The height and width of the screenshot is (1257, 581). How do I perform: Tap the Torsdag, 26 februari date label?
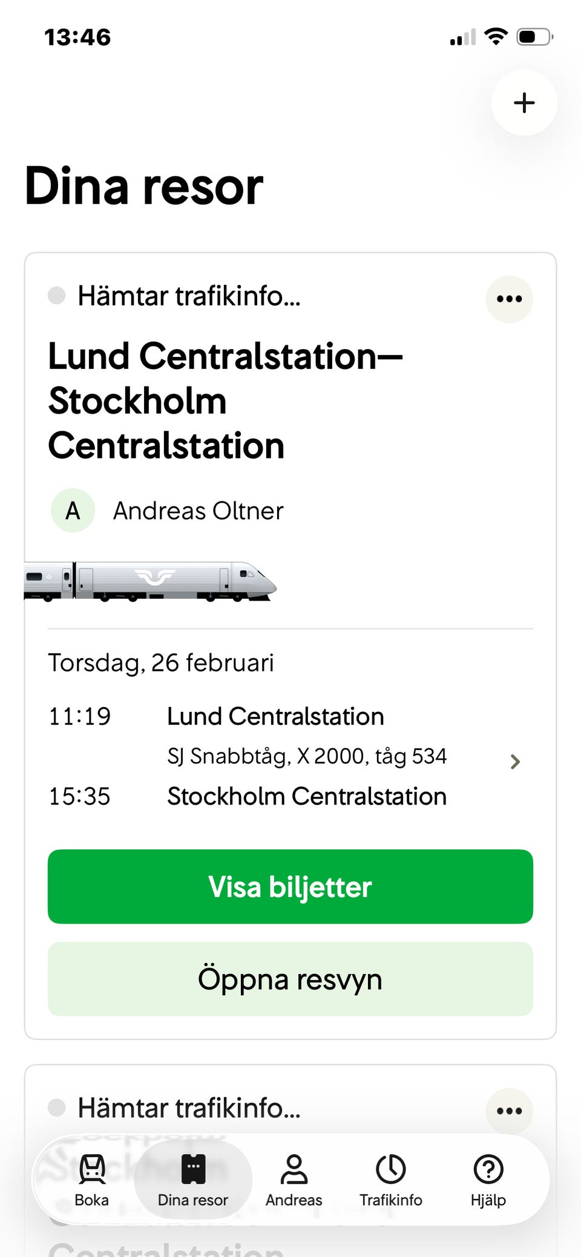pos(161,663)
